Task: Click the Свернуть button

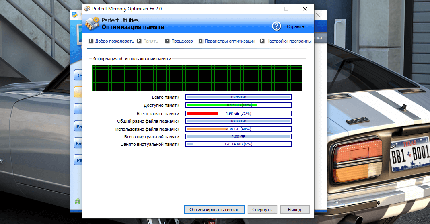Action: click(262, 210)
